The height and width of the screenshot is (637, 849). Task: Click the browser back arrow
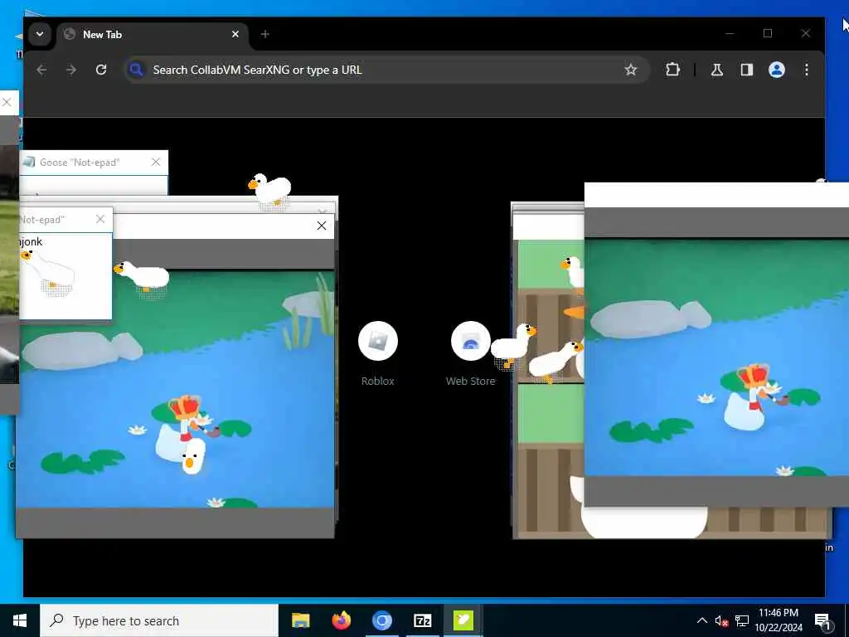(x=41, y=70)
